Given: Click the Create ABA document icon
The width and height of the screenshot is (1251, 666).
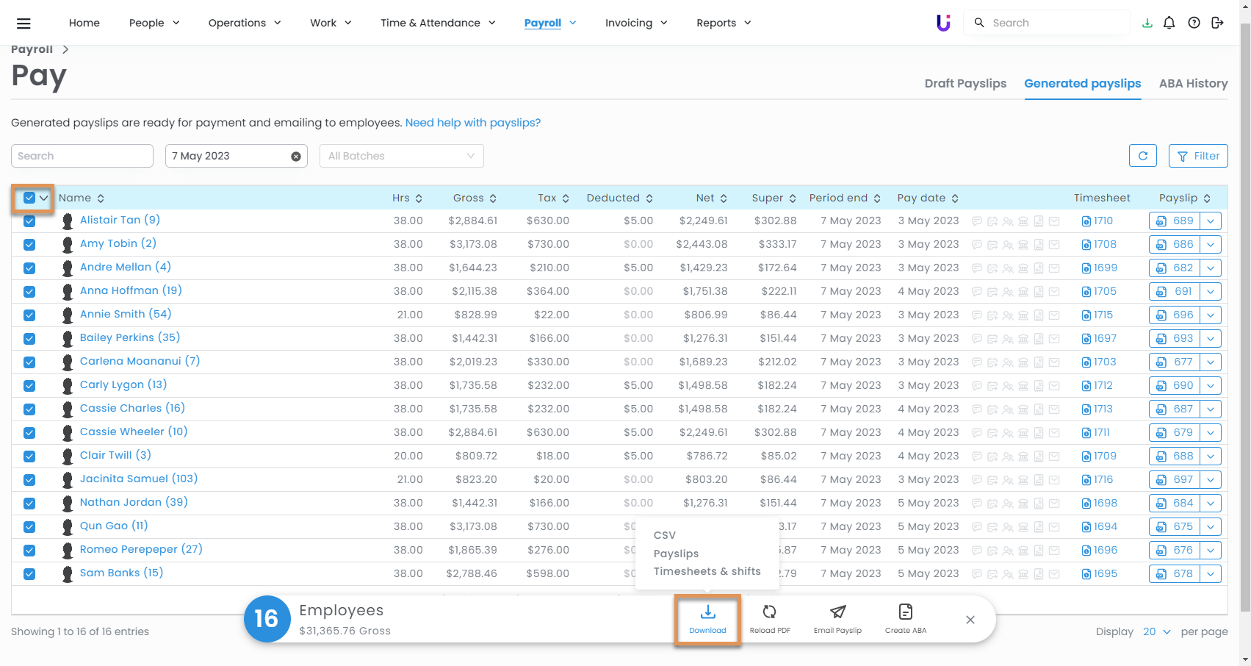Looking at the screenshot, I should pos(905,612).
